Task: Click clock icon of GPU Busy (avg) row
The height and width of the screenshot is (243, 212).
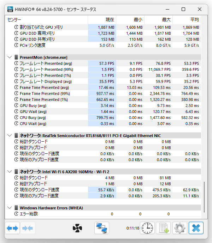Action: click(16, 106)
